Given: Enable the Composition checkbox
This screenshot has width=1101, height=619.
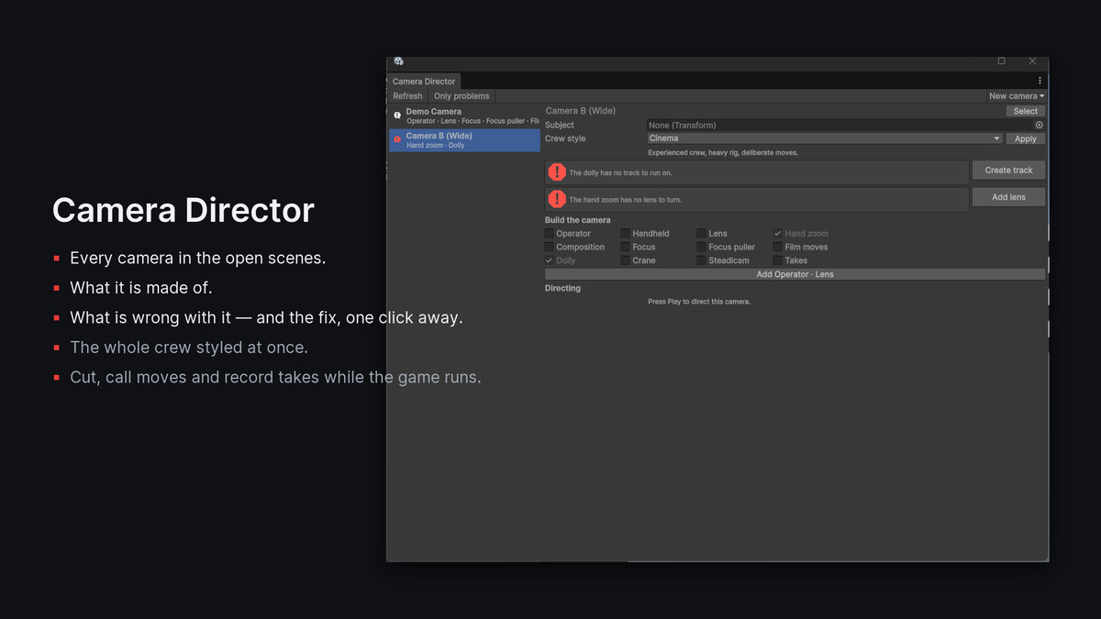Looking at the screenshot, I should coord(550,247).
